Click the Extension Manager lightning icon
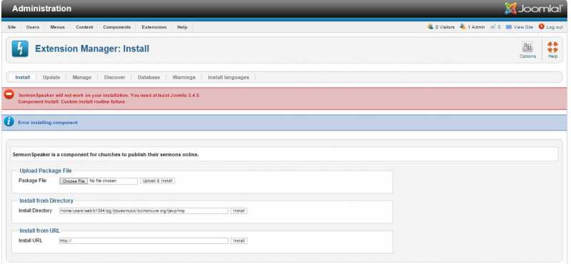The width and height of the screenshot is (571, 264). 20,49
